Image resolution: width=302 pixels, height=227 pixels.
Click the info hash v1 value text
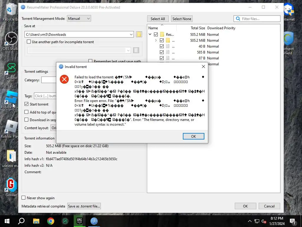(x=82, y=159)
